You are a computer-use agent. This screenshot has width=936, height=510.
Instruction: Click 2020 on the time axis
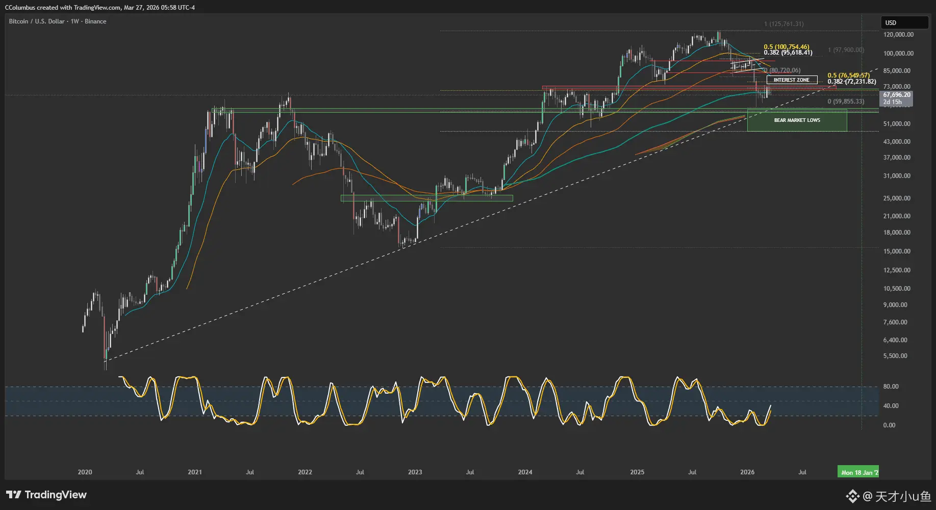pos(85,472)
